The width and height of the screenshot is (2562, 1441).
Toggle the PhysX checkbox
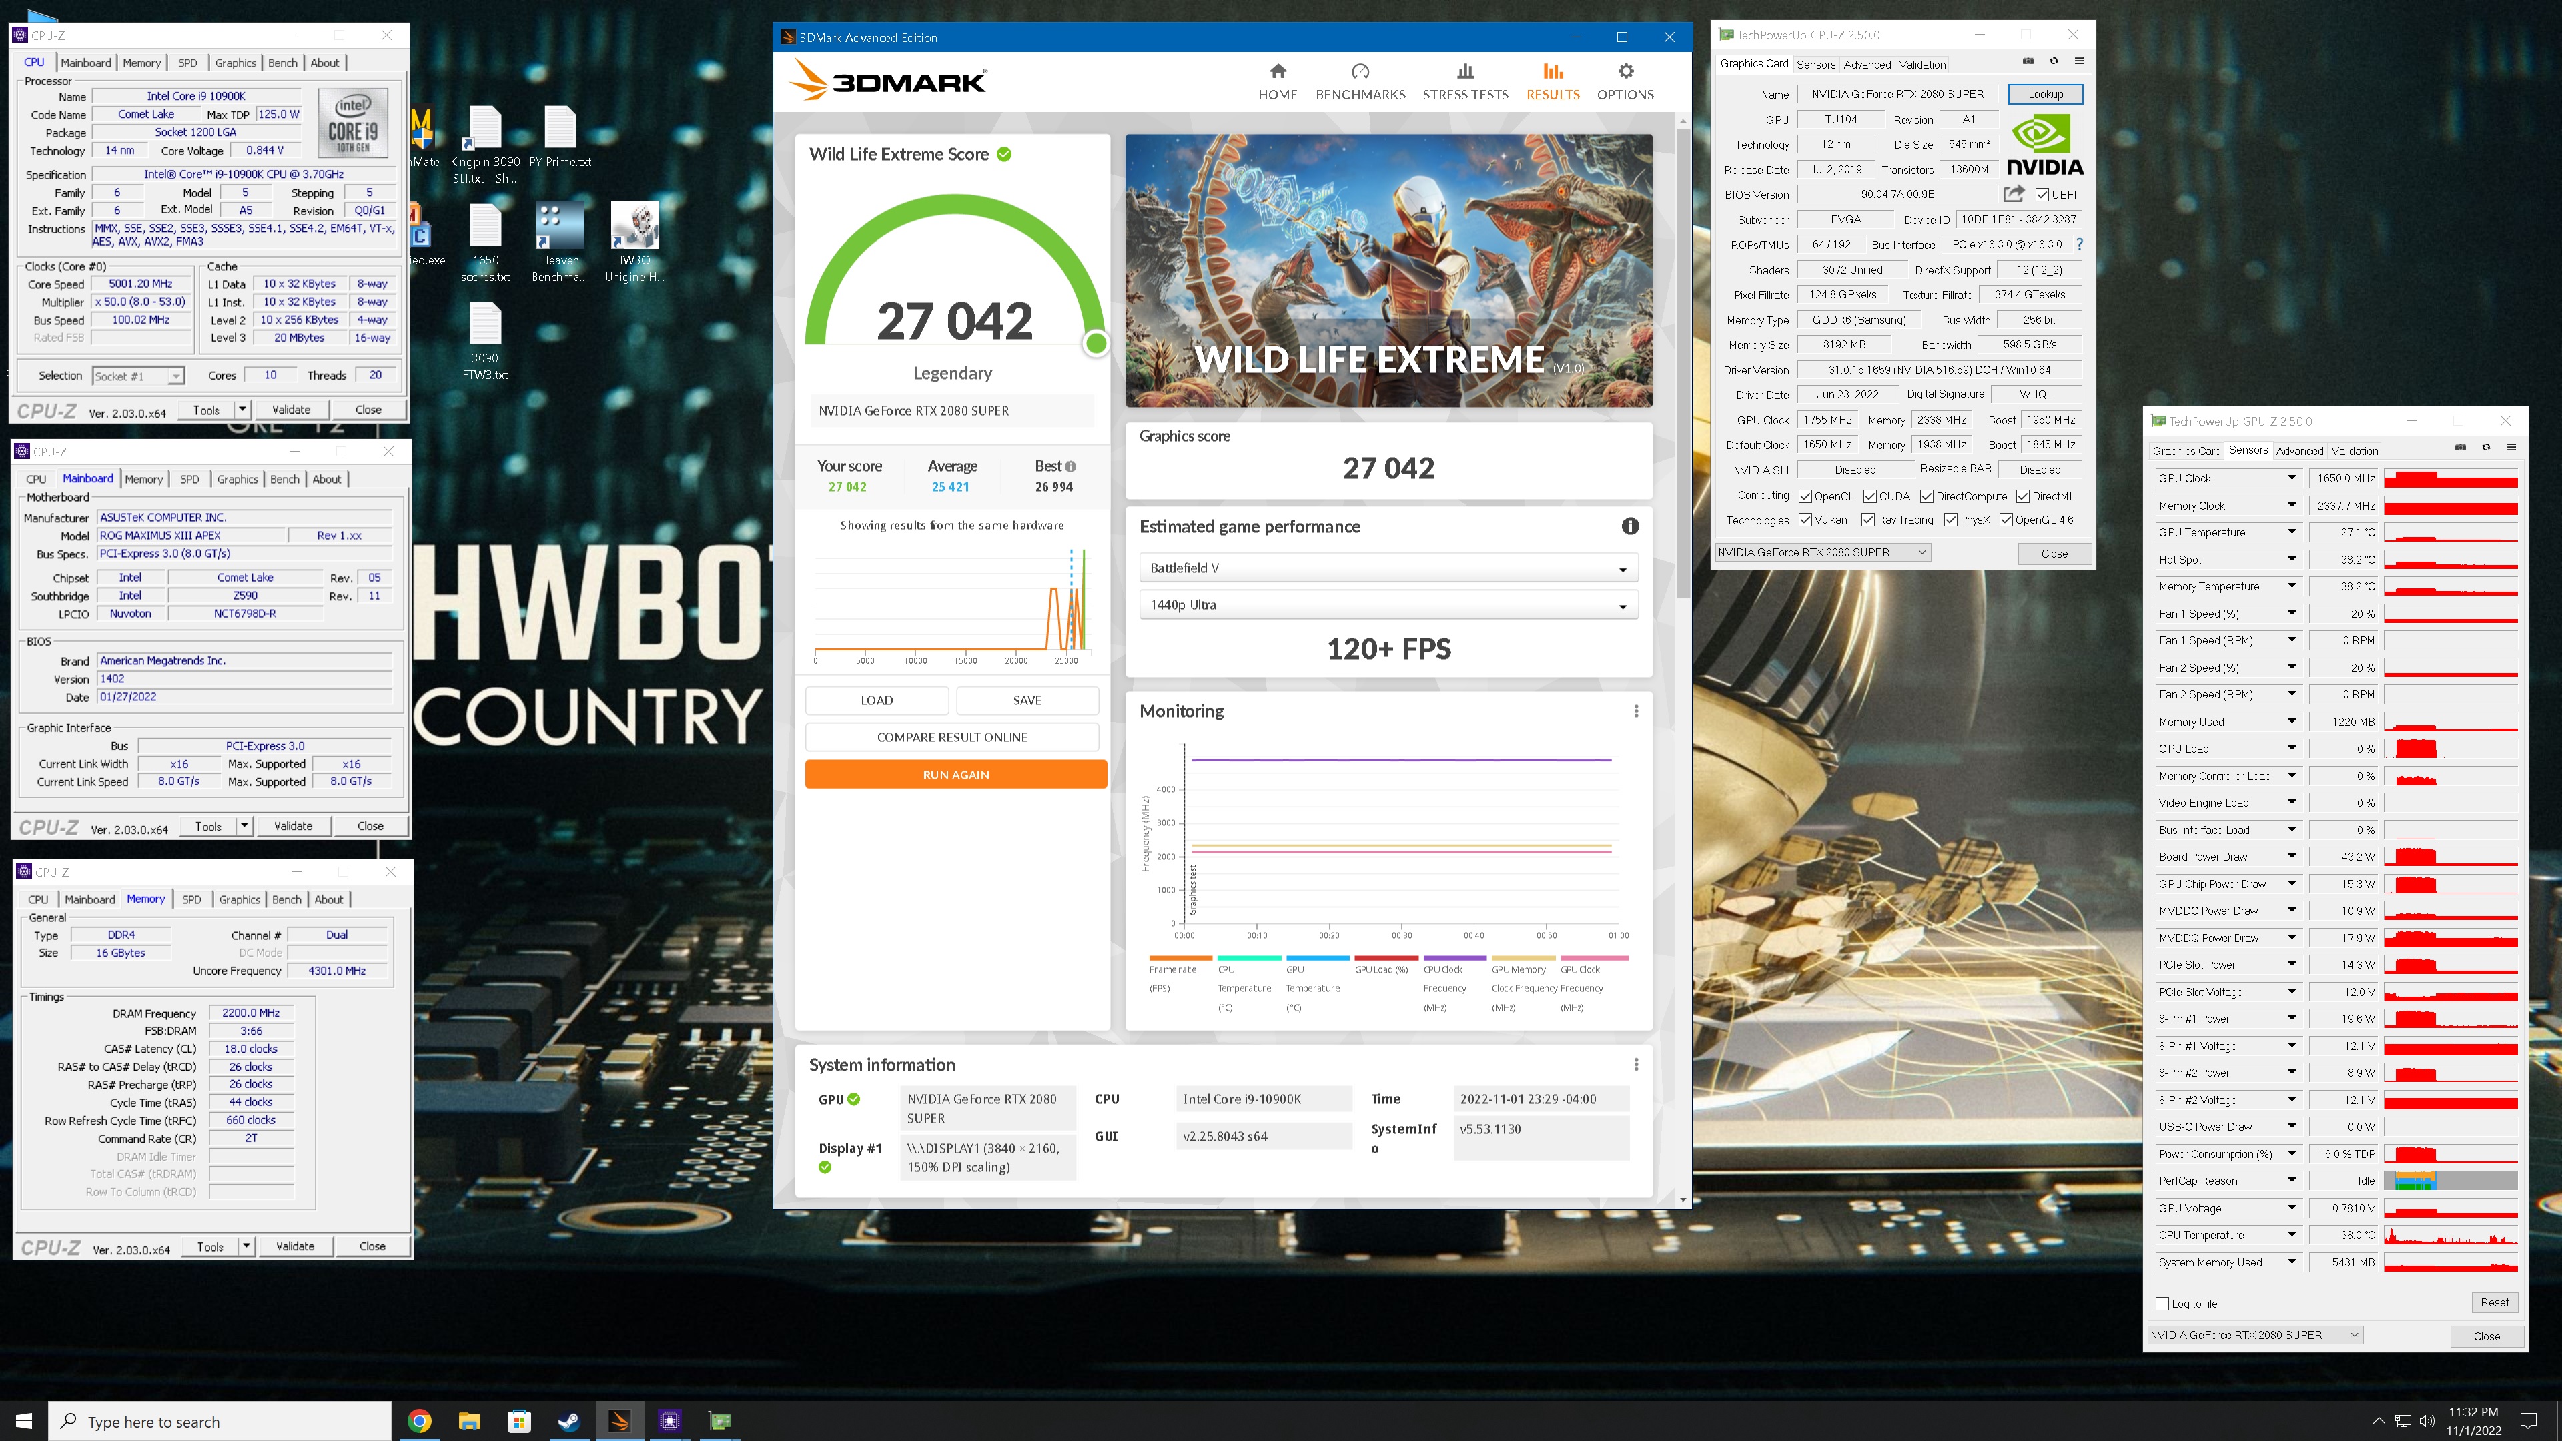tap(1950, 520)
